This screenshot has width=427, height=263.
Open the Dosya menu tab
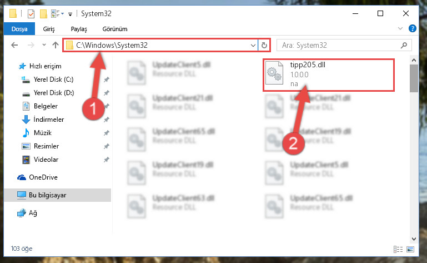click(x=19, y=29)
